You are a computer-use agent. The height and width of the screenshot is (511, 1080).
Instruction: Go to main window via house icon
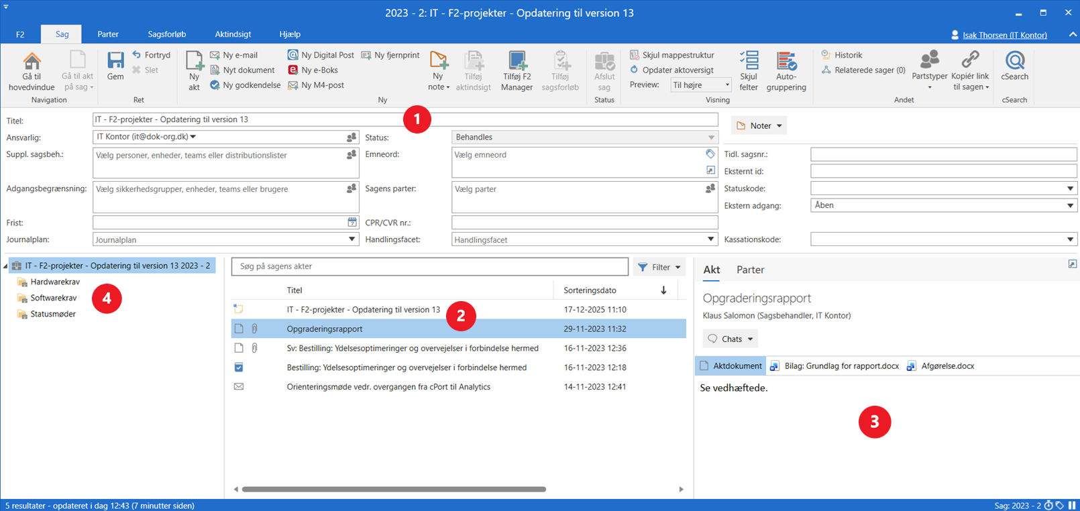click(32, 70)
